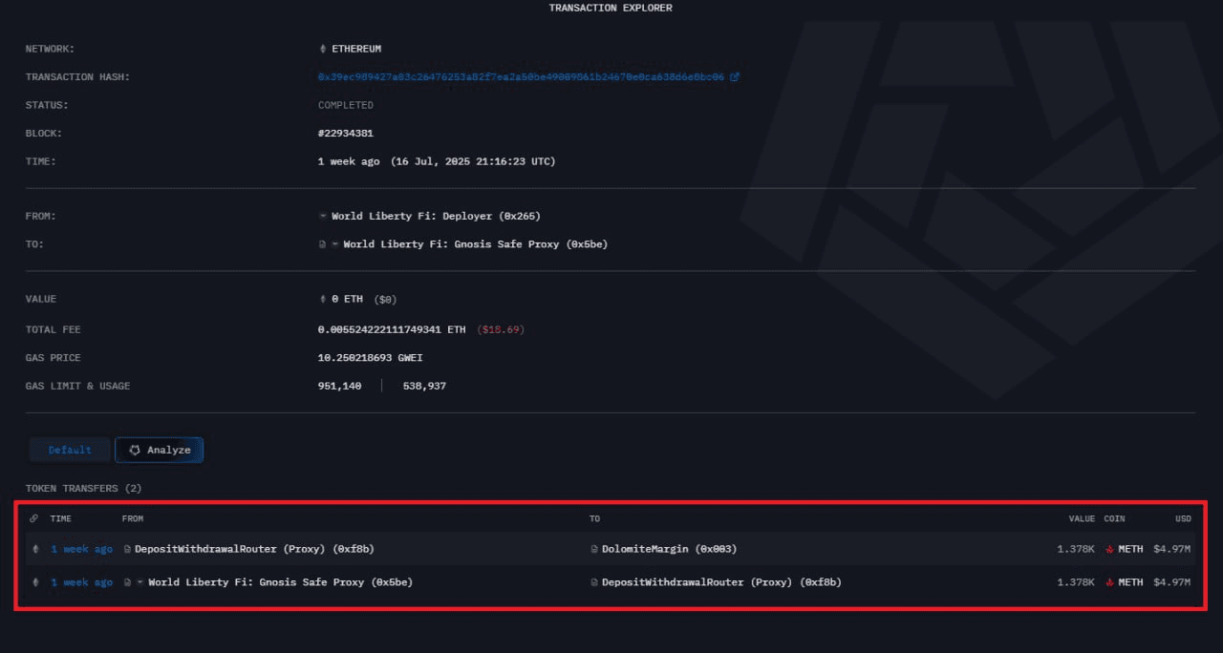
Task: Click the FROM column header in transfers table
Action: point(133,519)
